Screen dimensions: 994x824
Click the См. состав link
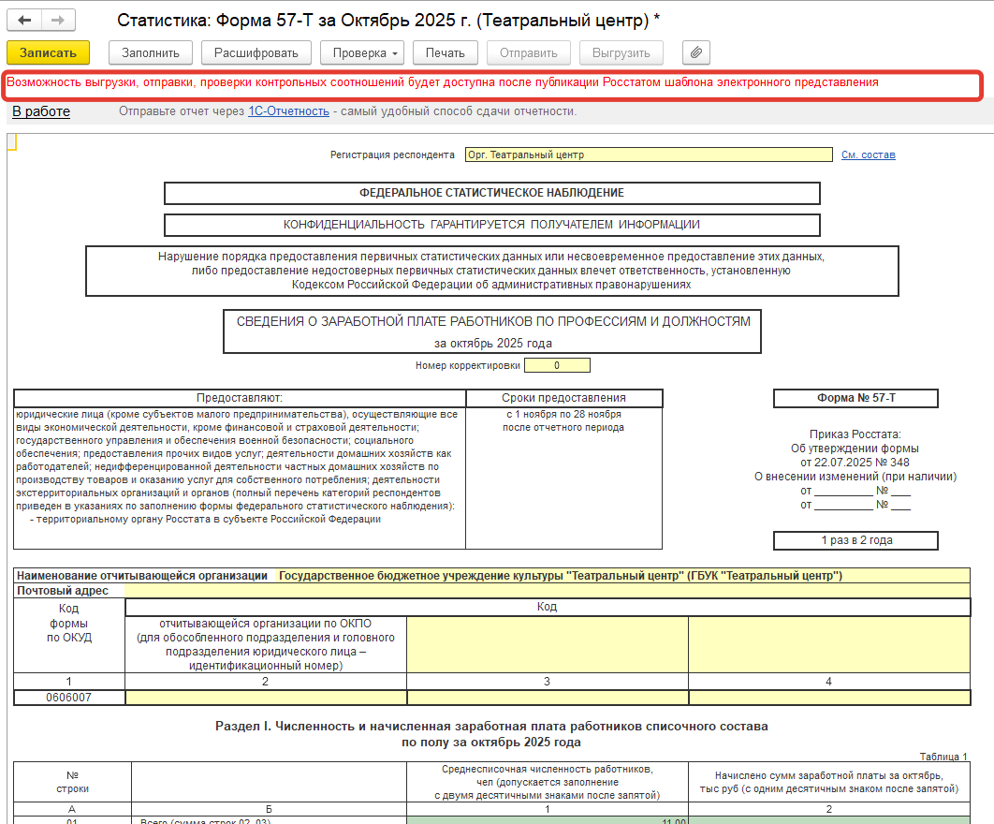(868, 154)
